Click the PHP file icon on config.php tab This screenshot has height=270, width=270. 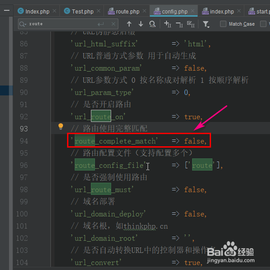(x=157, y=11)
